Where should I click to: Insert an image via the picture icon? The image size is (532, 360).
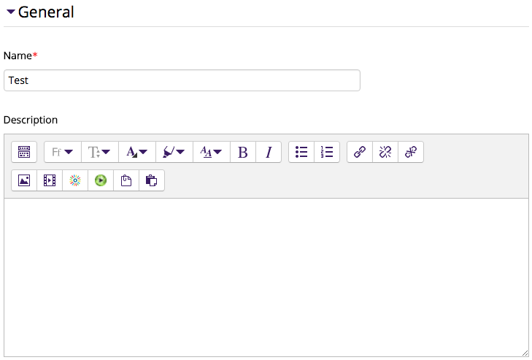click(24, 180)
